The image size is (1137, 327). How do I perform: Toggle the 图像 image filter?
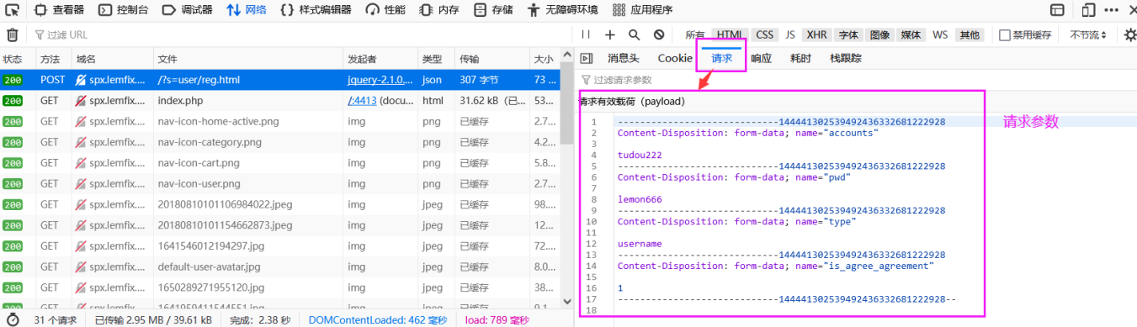pyautogui.click(x=879, y=34)
